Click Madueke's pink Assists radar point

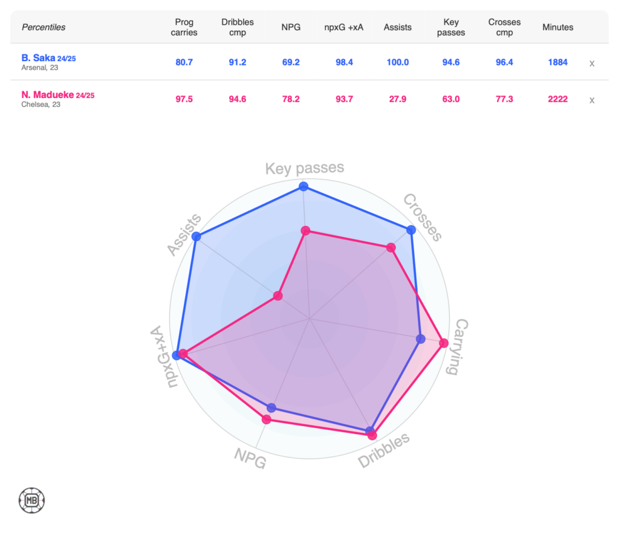(277, 296)
